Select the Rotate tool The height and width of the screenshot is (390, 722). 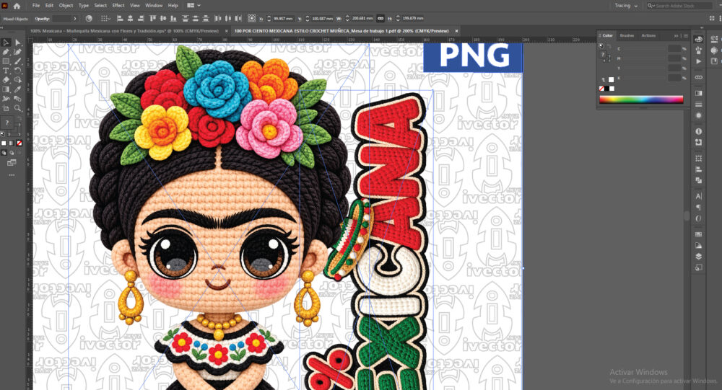pyautogui.click(x=17, y=71)
